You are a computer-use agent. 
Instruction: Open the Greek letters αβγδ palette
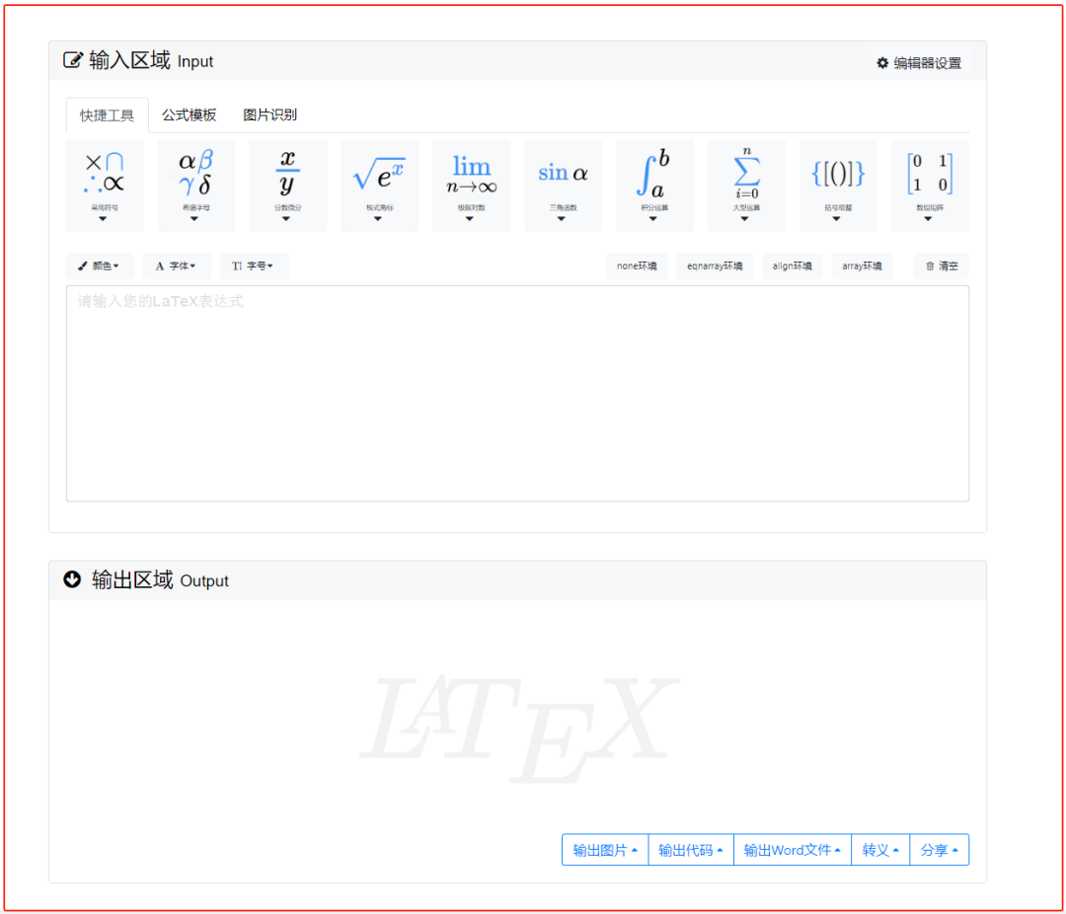tap(195, 185)
